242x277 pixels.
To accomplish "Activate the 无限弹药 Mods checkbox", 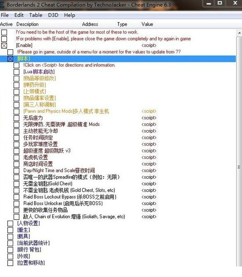I will [x=16, y=125].
